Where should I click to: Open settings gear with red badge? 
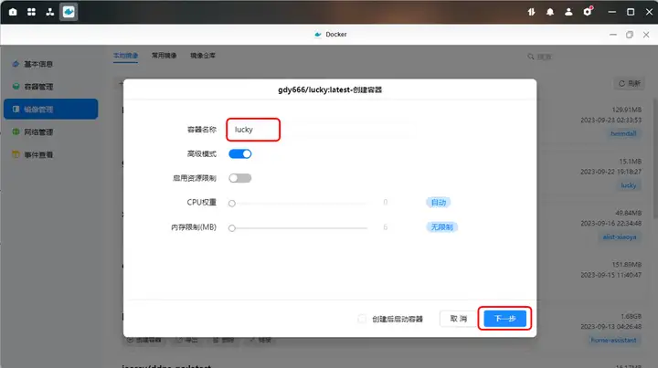[588, 11]
